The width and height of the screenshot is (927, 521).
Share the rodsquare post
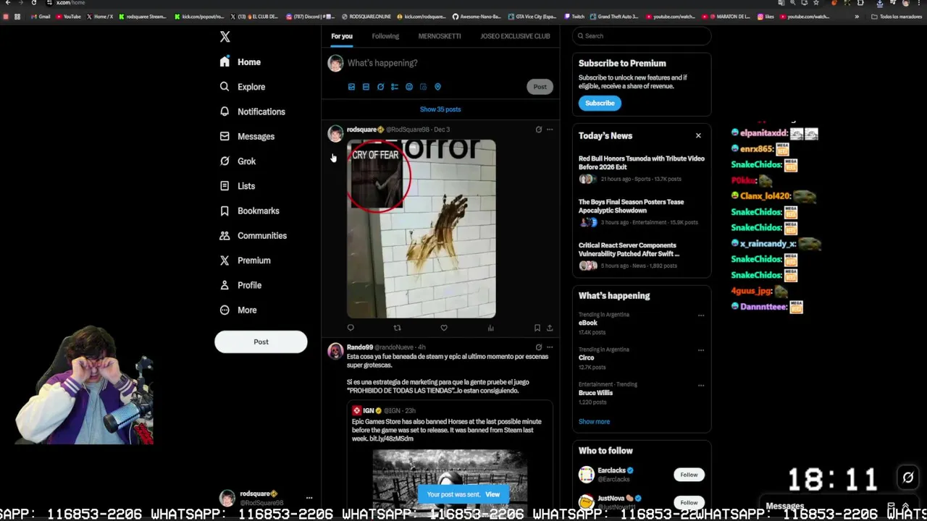(550, 328)
